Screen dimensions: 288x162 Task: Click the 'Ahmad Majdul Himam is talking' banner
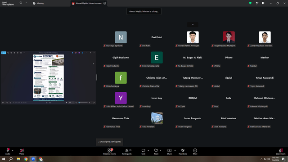pyautogui.click(x=144, y=11)
